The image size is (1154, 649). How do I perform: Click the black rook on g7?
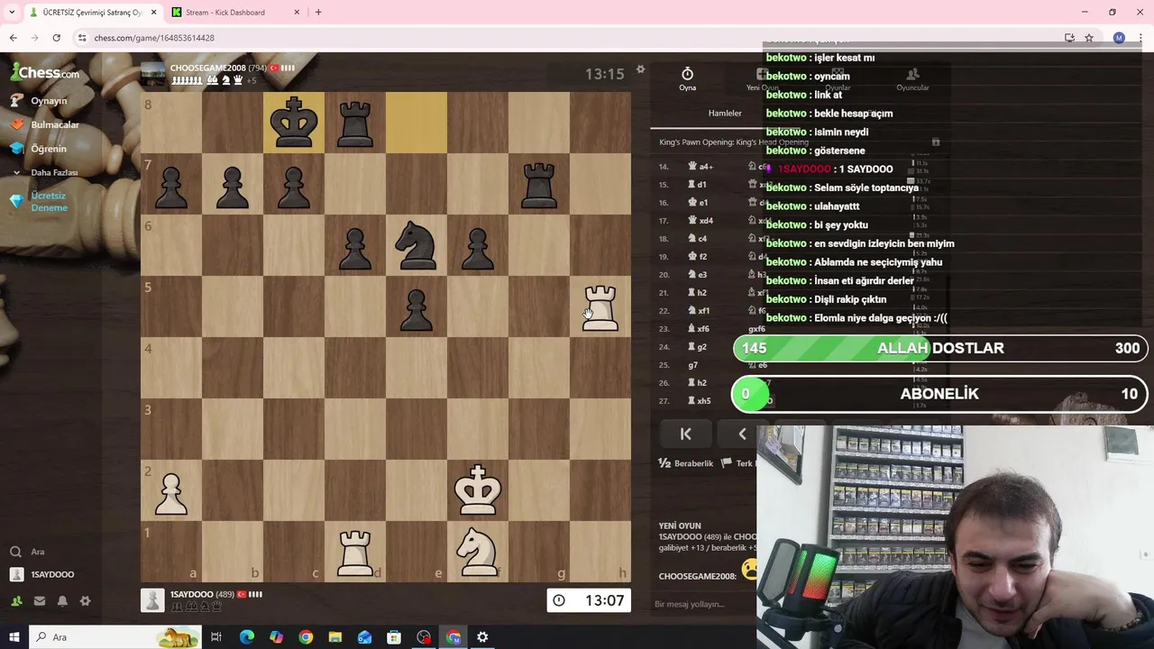pos(539,184)
